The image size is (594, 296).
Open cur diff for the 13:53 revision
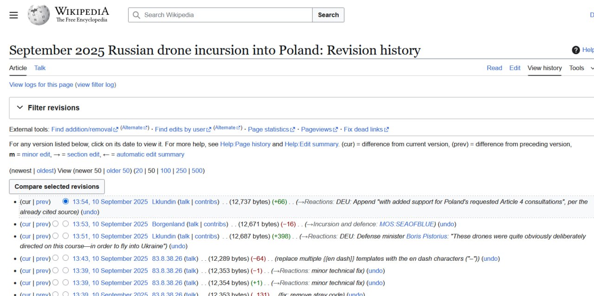[x=26, y=224]
